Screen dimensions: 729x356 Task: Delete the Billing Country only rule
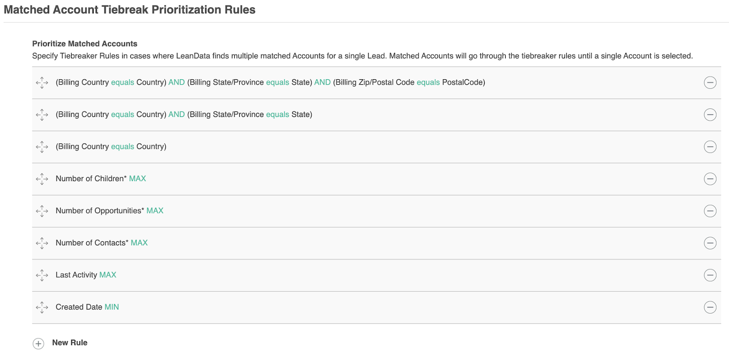pos(710,147)
